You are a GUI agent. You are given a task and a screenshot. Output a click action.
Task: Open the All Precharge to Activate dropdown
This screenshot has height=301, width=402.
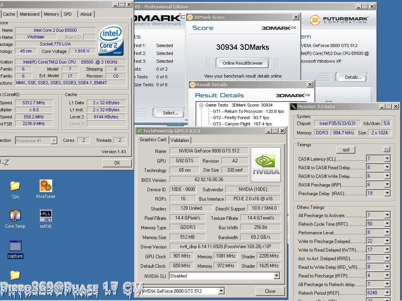pyautogui.click(x=387, y=215)
